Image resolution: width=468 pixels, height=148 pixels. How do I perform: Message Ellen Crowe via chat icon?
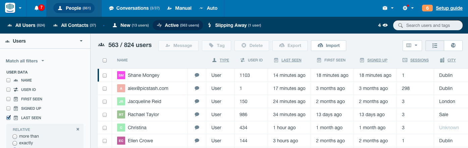(197, 141)
